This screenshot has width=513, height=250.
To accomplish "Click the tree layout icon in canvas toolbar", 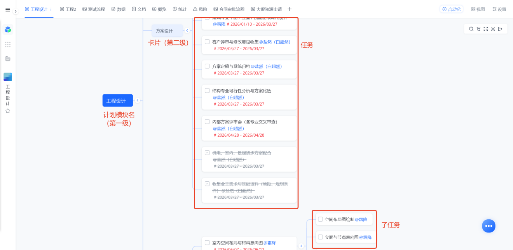I will pos(478,29).
